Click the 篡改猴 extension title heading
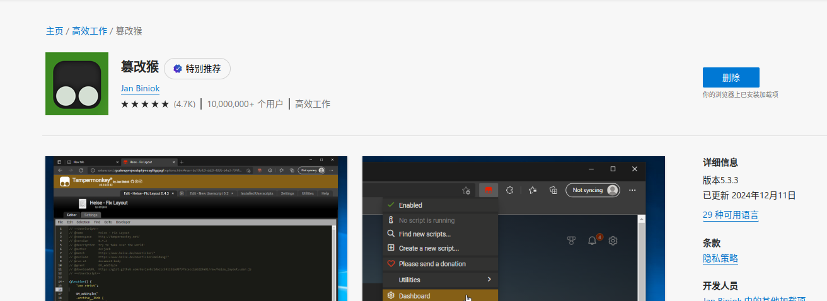 point(139,67)
